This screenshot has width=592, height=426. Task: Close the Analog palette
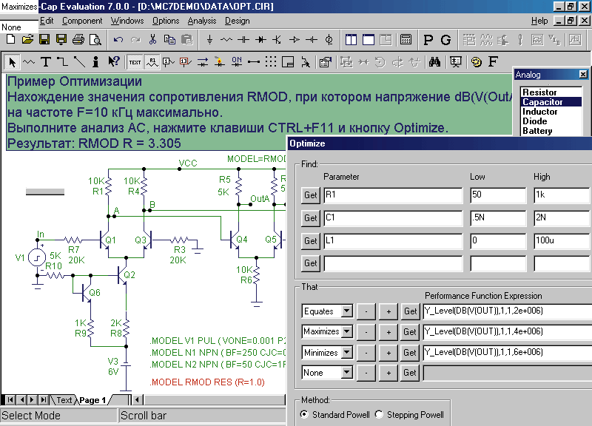(583, 75)
